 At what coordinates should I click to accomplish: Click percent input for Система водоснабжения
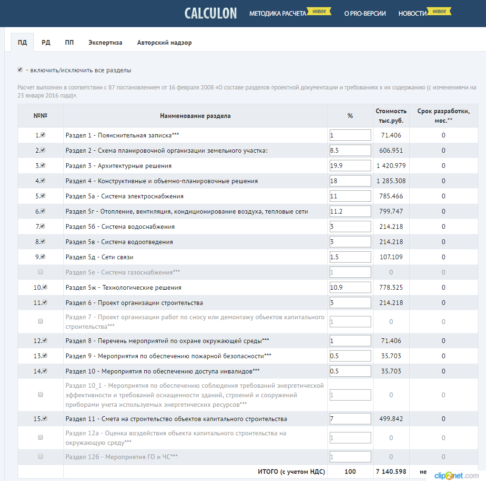[350, 226]
